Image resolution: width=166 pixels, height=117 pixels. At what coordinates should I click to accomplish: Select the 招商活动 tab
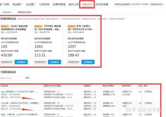(87, 5)
